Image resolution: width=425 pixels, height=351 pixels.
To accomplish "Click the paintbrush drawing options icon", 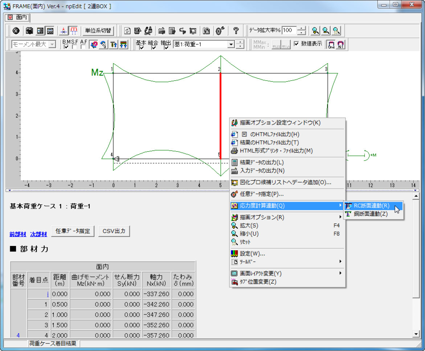I will tap(148, 31).
